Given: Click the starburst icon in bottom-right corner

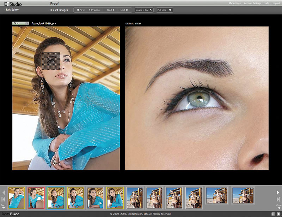Looking at the screenshot, I should (x=278, y=214).
